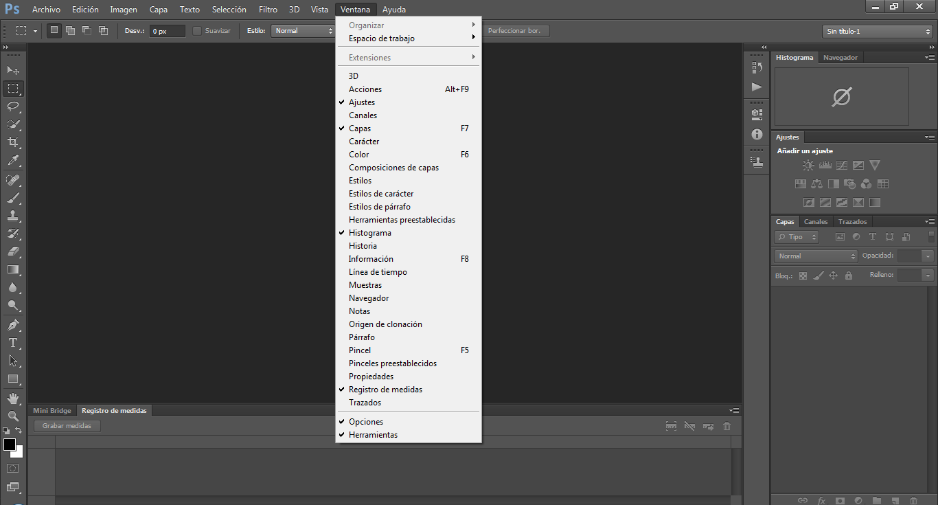Enable the Suavizar checkbox
Image resolution: width=938 pixels, height=505 pixels.
click(198, 31)
